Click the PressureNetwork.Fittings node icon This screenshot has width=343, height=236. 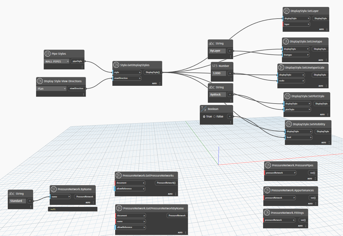pos(267,213)
